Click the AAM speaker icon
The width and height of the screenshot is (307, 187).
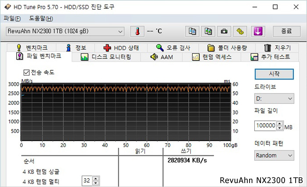tap(154, 57)
